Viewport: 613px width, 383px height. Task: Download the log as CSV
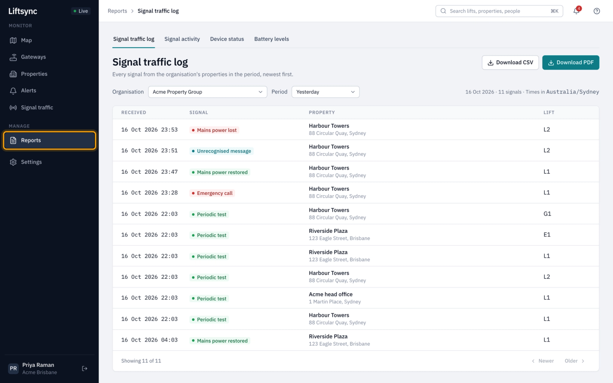pyautogui.click(x=510, y=63)
